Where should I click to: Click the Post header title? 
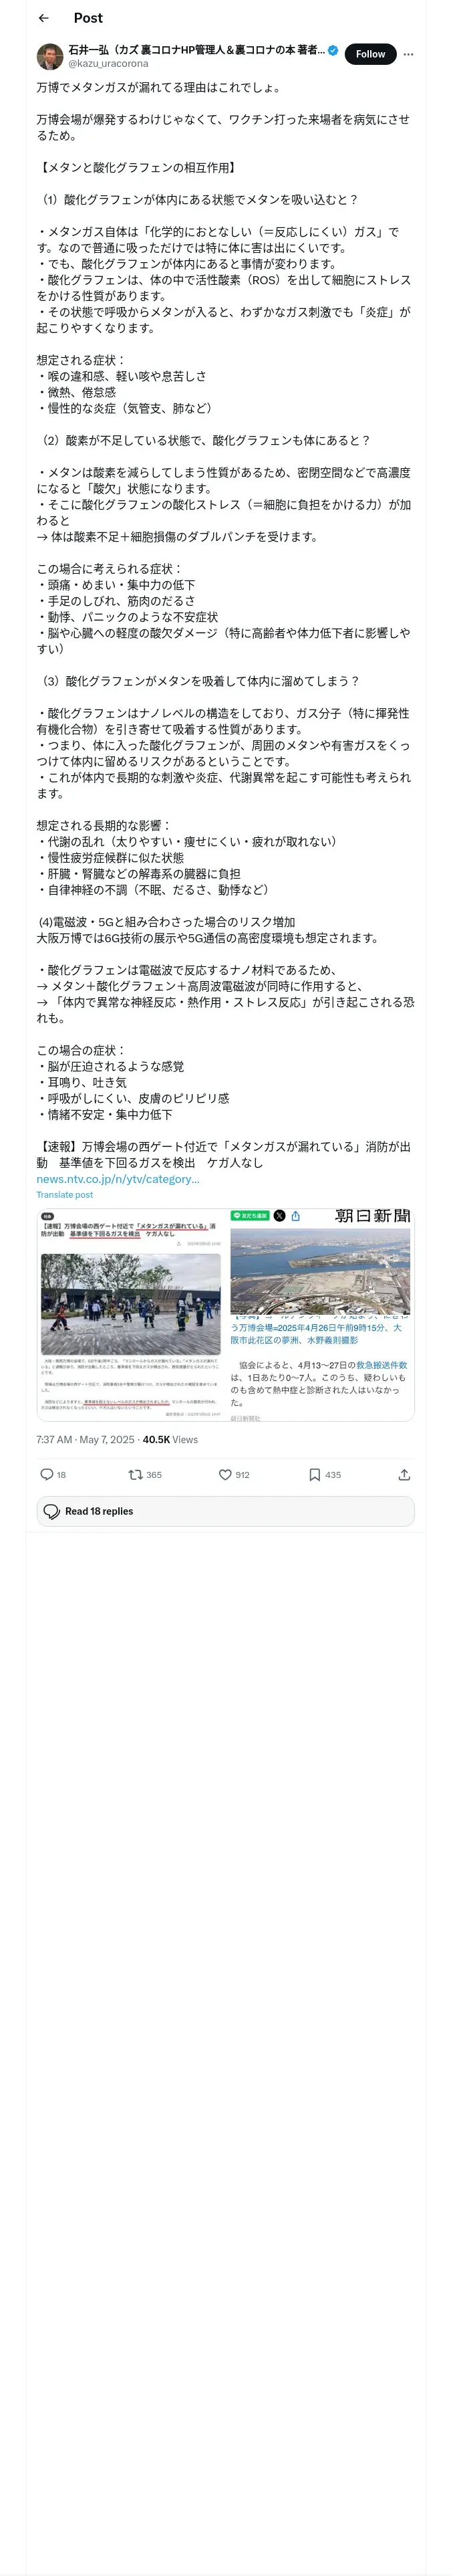[88, 18]
